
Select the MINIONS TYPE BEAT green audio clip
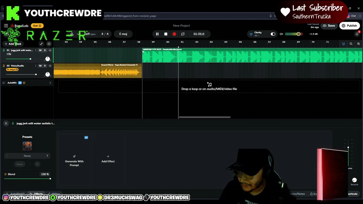point(252,55)
